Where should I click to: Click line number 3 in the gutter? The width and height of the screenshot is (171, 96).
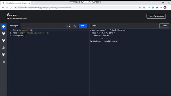click(10, 35)
